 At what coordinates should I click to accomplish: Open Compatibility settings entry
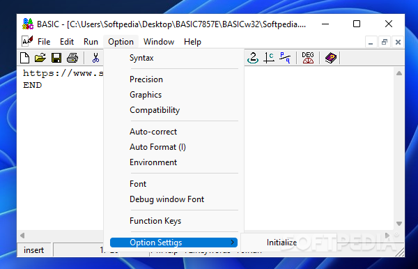click(x=173, y=110)
